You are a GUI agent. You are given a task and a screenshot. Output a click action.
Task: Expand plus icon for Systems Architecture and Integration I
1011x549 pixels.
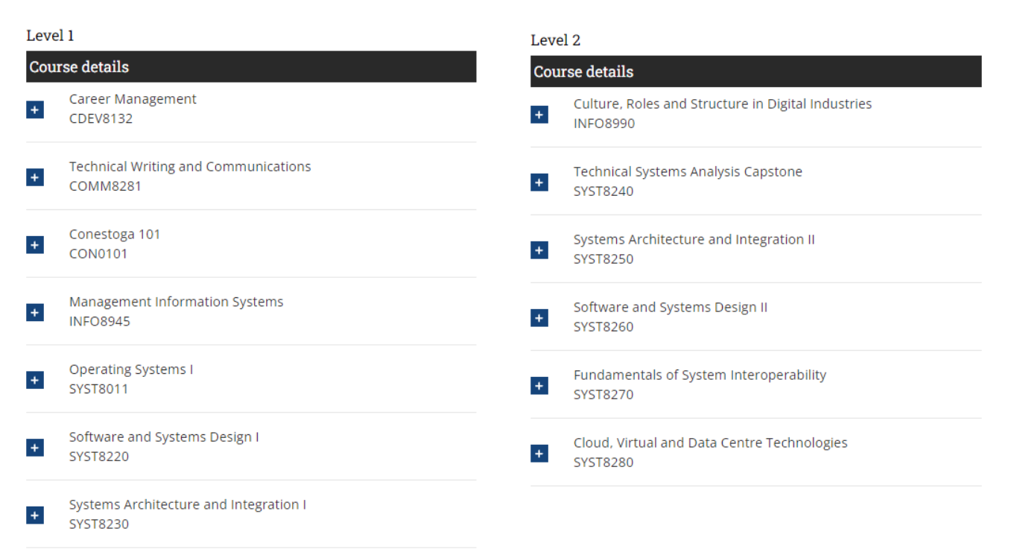(35, 515)
